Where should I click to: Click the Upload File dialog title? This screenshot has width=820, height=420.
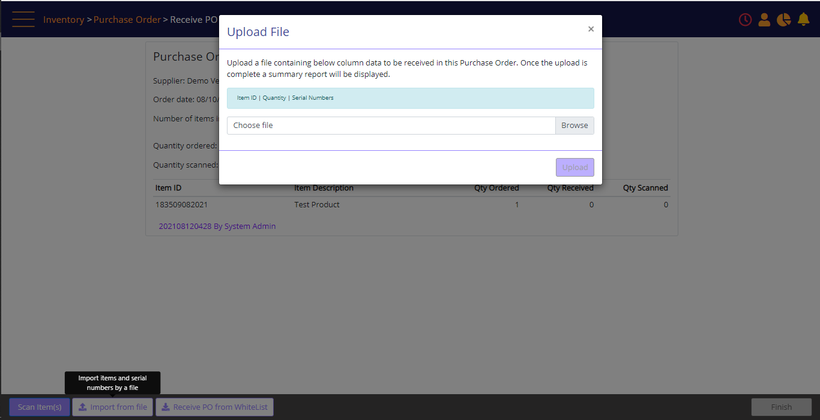coord(258,32)
